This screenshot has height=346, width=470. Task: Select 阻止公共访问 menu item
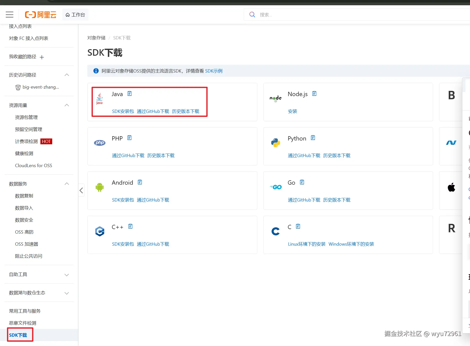pos(29,256)
